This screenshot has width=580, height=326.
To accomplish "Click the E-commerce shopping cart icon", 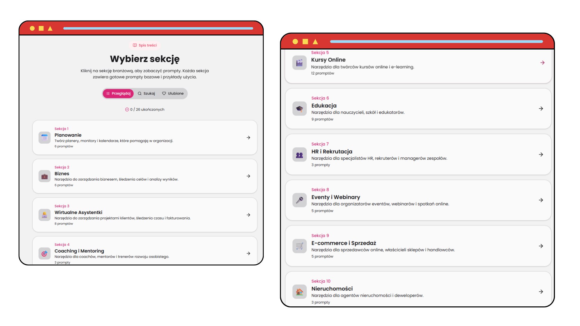I will [x=299, y=246].
